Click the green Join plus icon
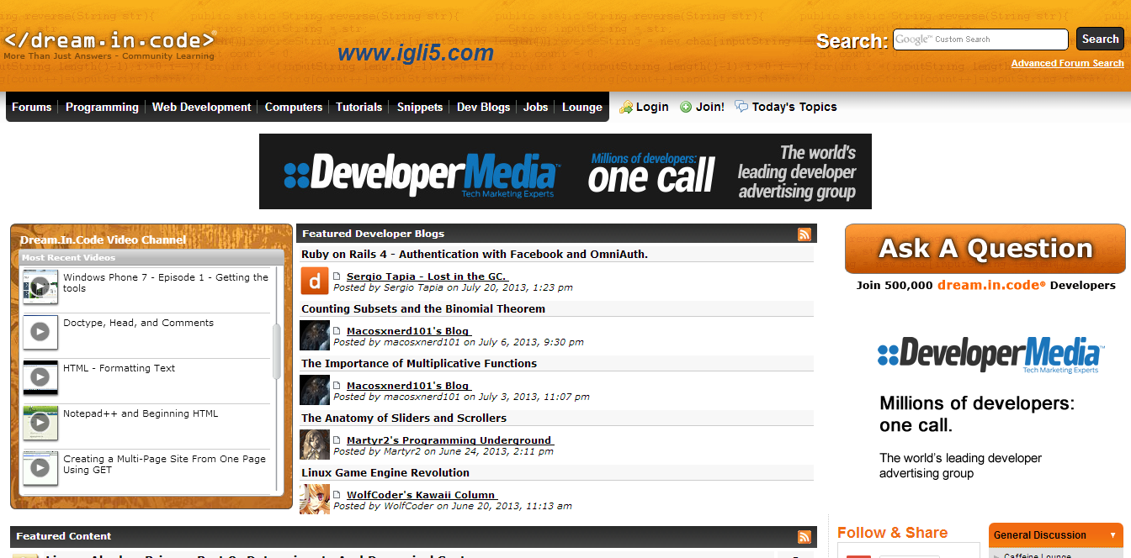The width and height of the screenshot is (1131, 558). tap(686, 107)
